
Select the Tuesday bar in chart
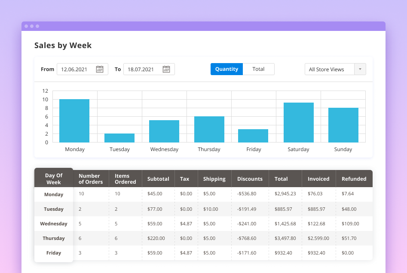pyautogui.click(x=119, y=138)
